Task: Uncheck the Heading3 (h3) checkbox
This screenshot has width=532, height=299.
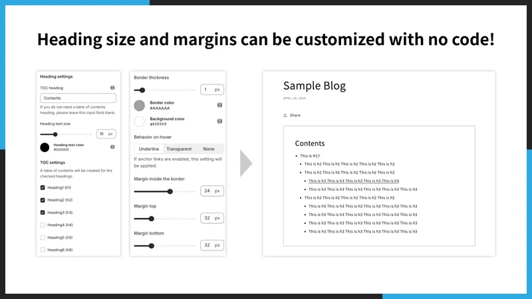Action: tap(43, 213)
